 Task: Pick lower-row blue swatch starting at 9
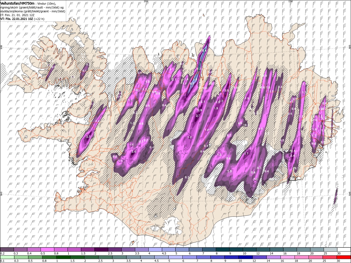231,257
